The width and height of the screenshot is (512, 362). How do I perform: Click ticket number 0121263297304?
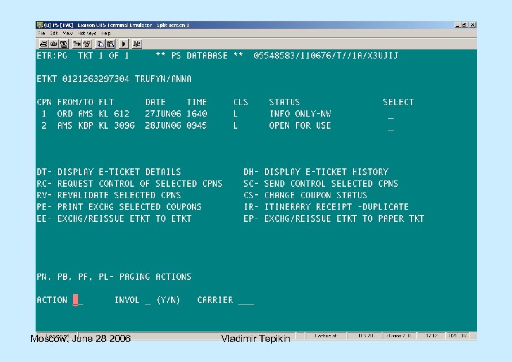coord(95,79)
